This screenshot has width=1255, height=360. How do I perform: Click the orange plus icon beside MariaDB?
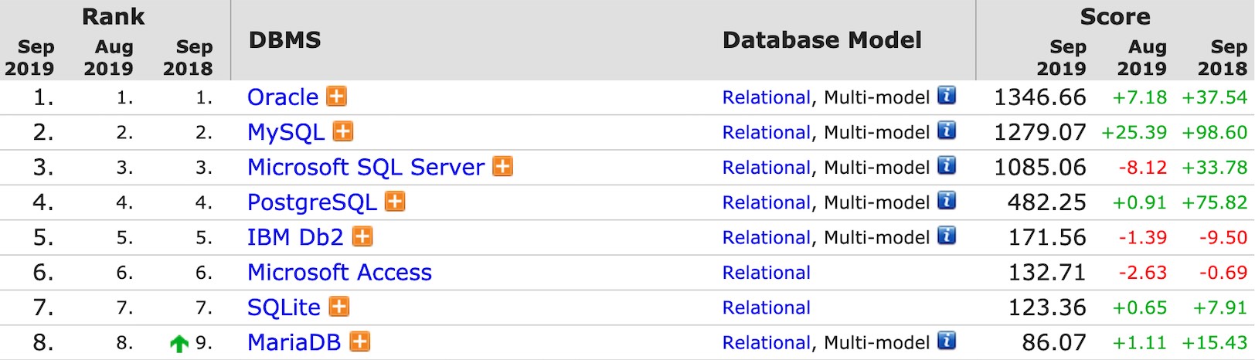tap(360, 341)
